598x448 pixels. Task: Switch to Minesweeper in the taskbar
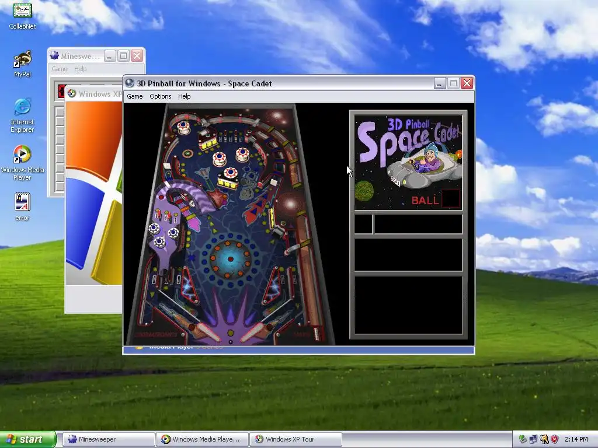pos(109,439)
